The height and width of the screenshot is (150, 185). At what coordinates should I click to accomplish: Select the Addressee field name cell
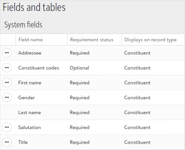coord(30,53)
